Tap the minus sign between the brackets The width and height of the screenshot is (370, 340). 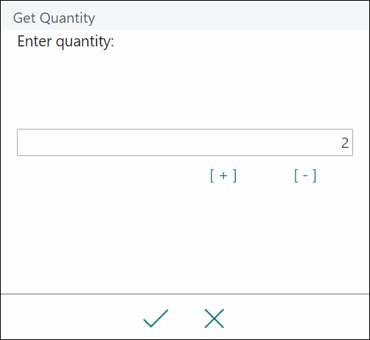pos(305,176)
